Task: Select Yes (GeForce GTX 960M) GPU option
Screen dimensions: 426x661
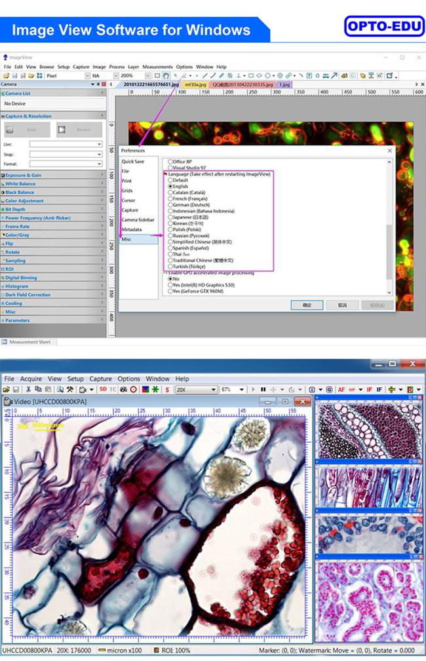Action: 171,291
